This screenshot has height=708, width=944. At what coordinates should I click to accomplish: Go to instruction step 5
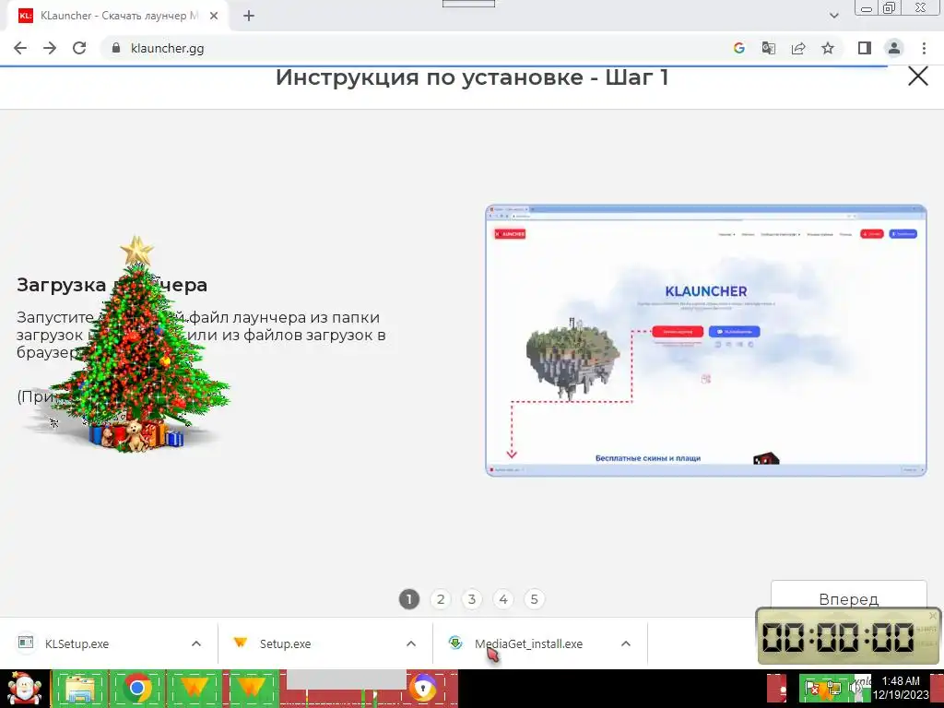point(534,599)
